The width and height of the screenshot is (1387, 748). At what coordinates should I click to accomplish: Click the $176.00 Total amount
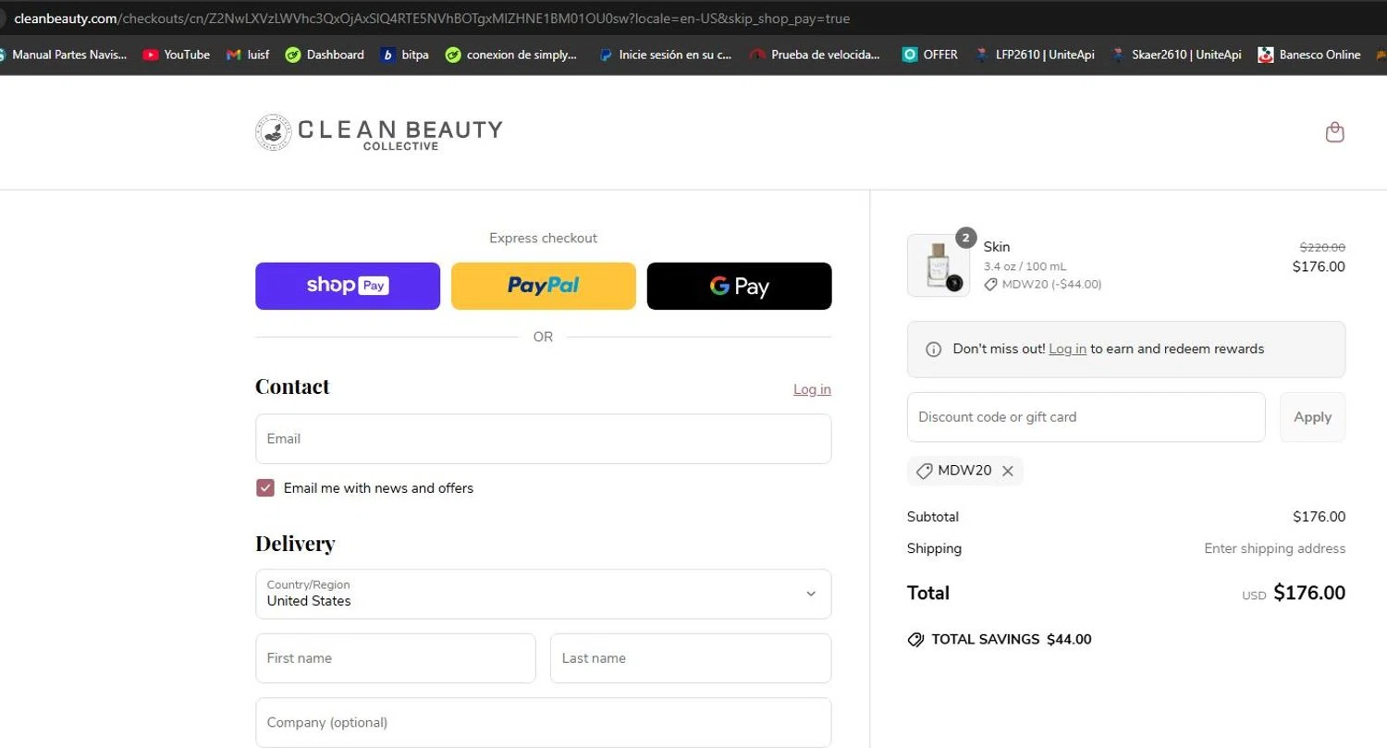[1309, 593]
